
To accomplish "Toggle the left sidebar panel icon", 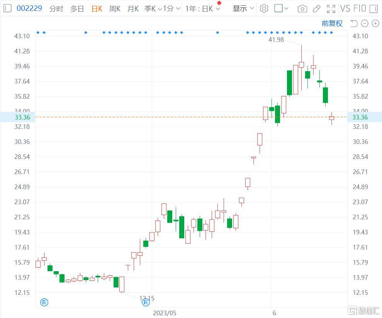I will click(x=8, y=9).
